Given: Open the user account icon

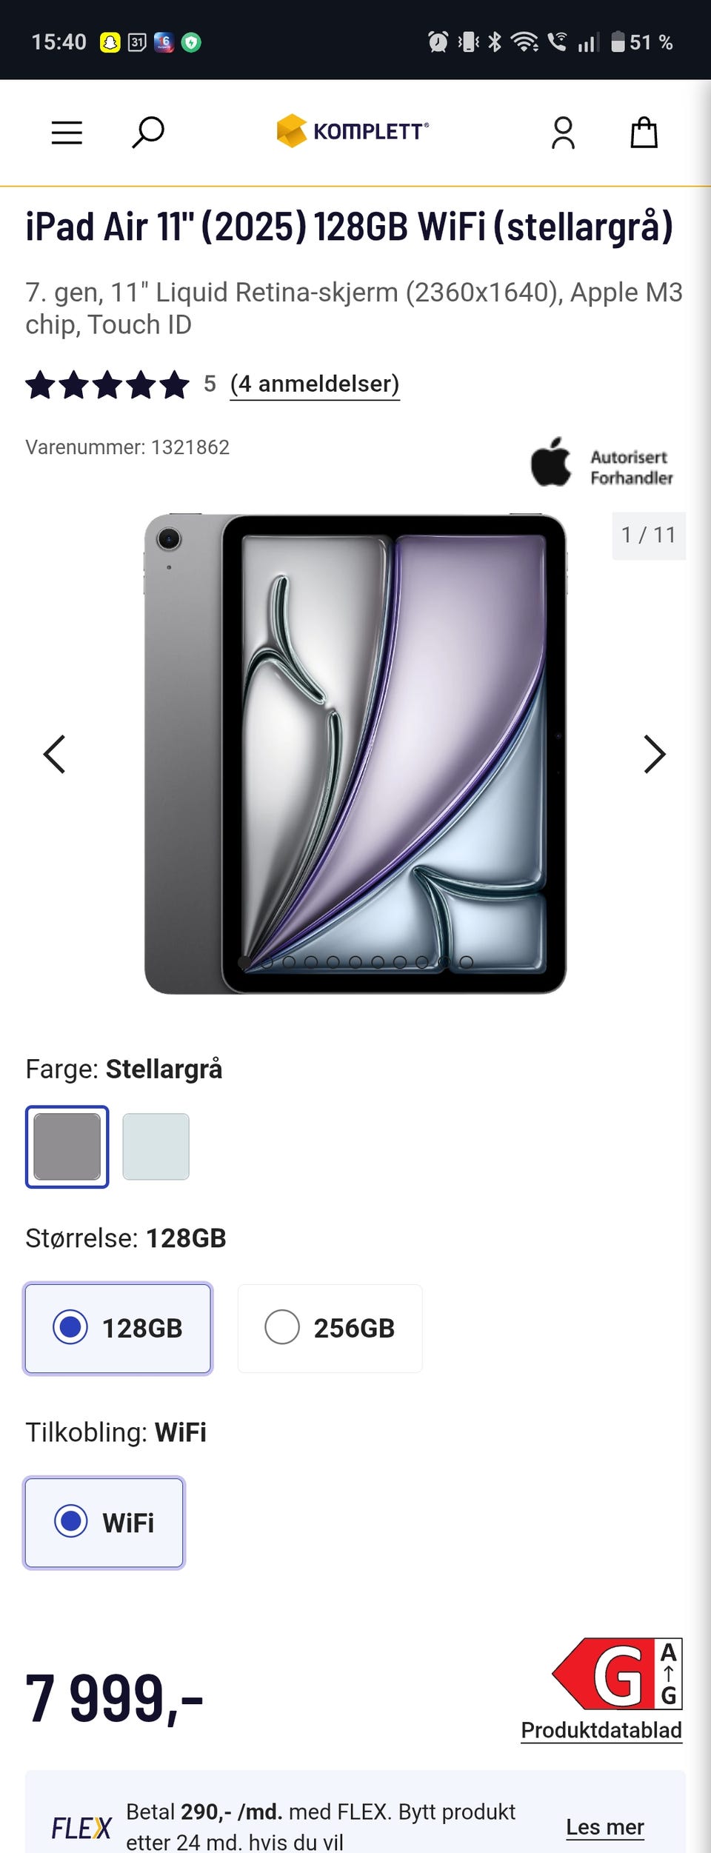Looking at the screenshot, I should pyautogui.click(x=563, y=133).
